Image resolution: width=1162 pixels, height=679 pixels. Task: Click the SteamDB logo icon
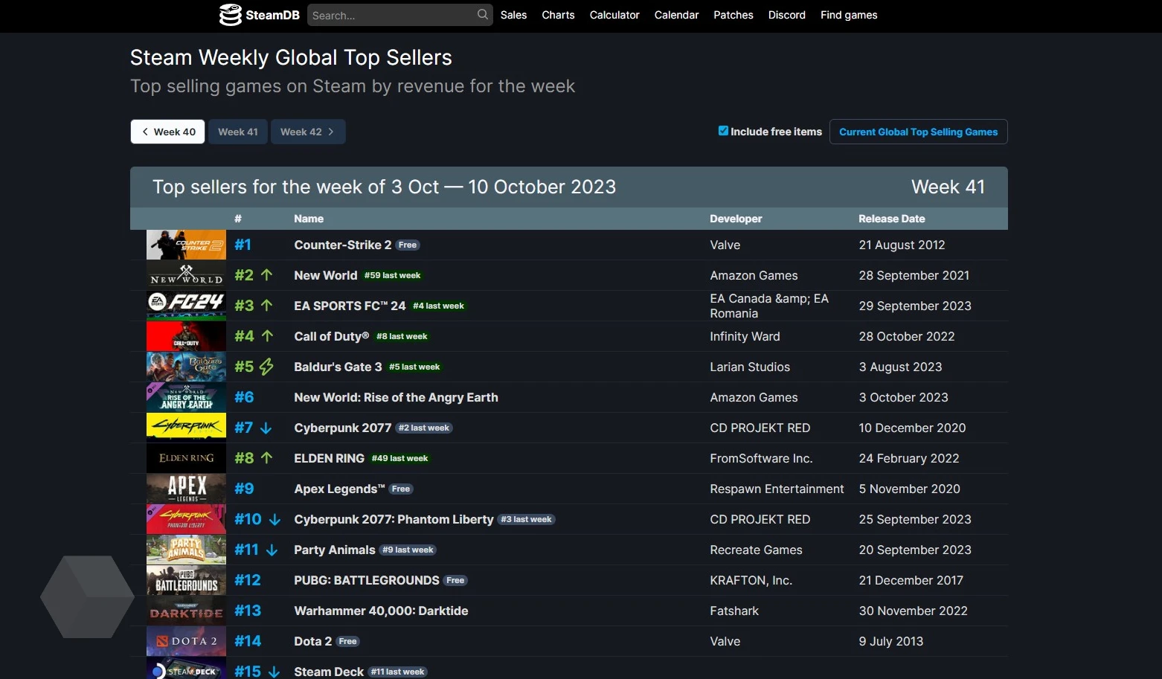click(231, 15)
